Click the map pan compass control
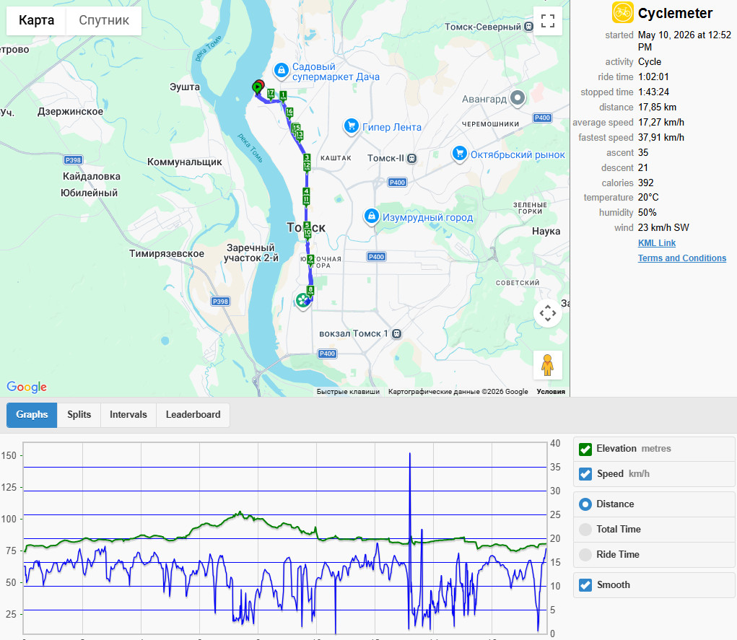This screenshot has height=640, width=737. click(548, 313)
